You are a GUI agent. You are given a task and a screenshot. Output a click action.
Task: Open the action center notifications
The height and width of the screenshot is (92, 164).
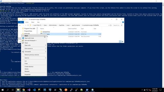pos(161,90)
